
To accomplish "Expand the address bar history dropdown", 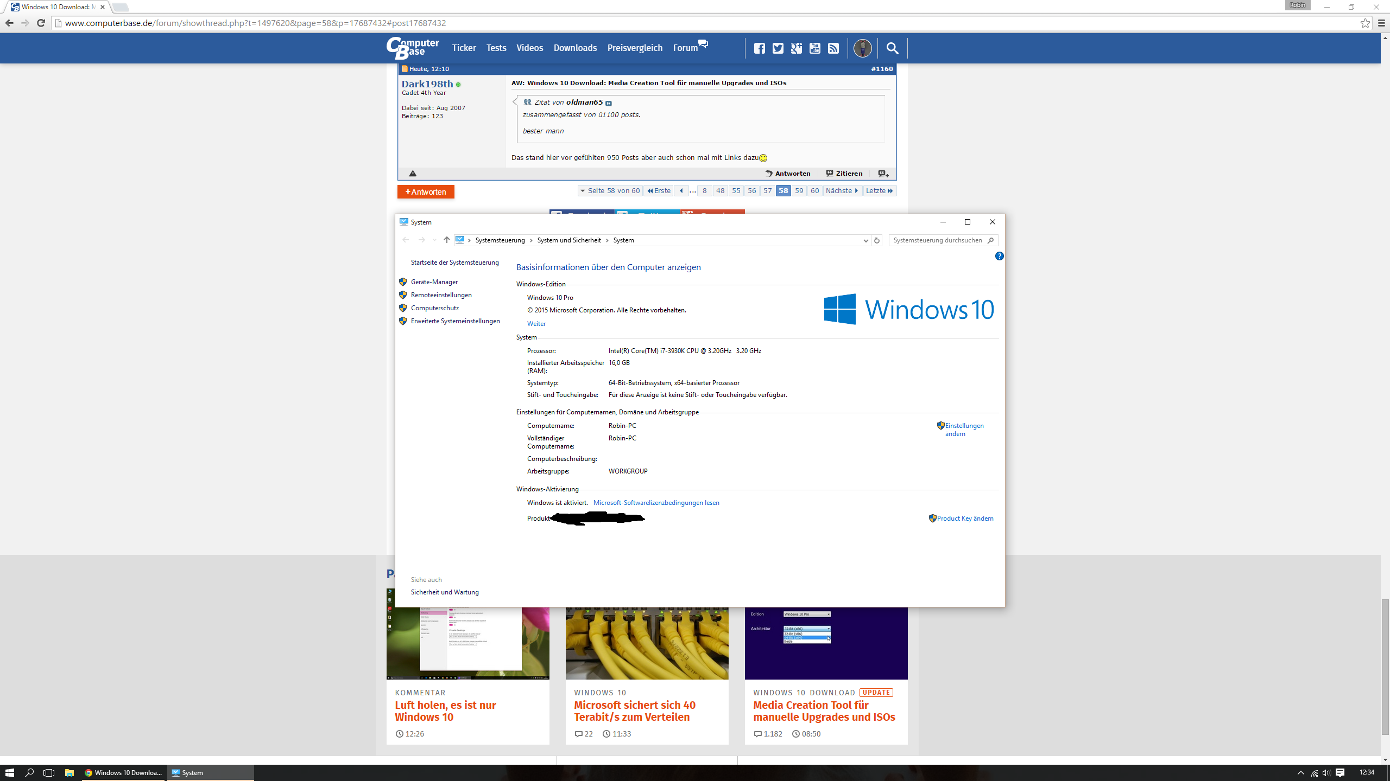I will [x=865, y=240].
